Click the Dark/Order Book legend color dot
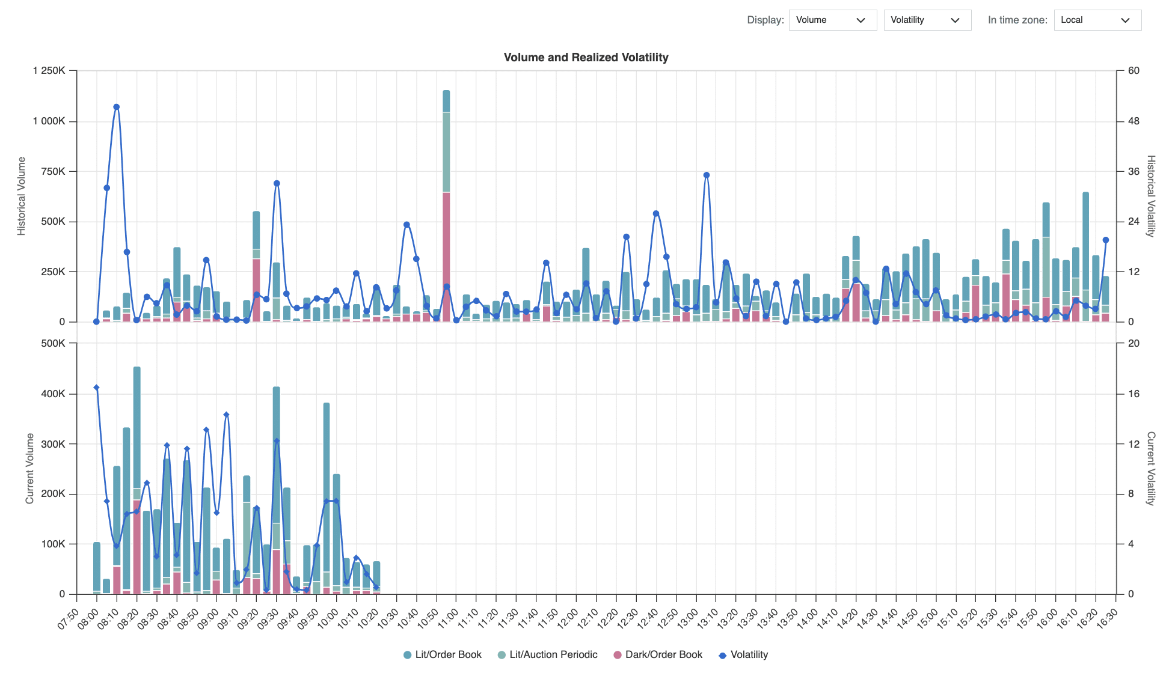Screen dimensions: 1175x673 click(x=618, y=655)
